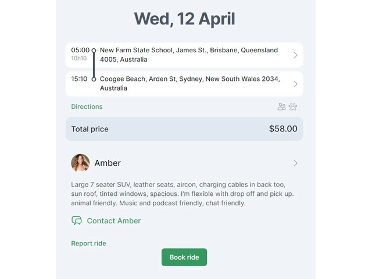Click the $58.00 price amount
Screen dimensions: 372x279
[x=283, y=129]
